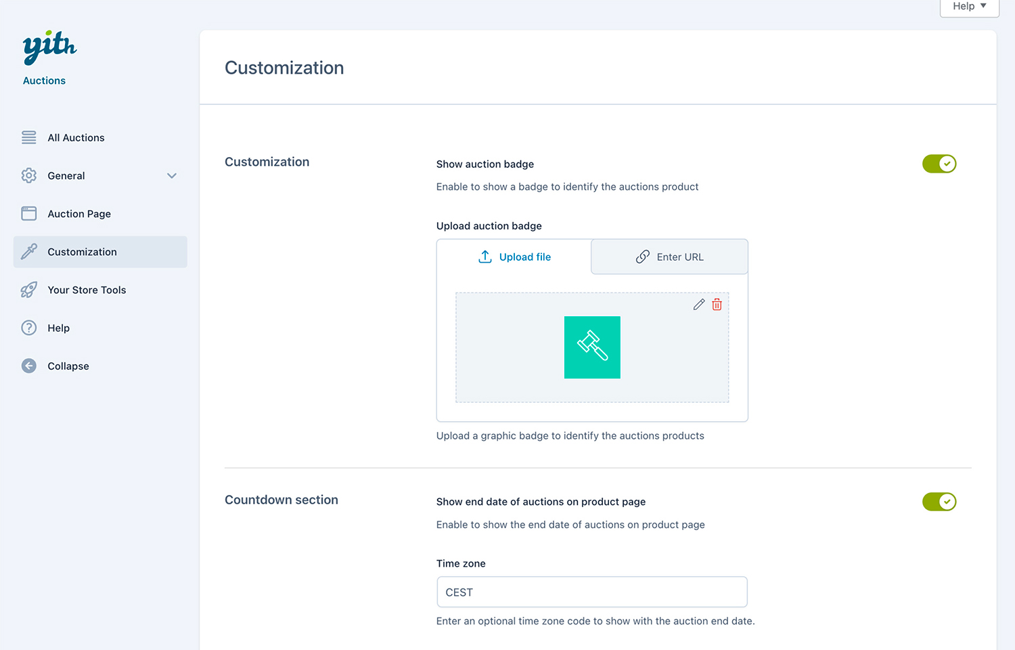Disable the Show auction badge toggle
Image resolution: width=1015 pixels, height=650 pixels.
point(939,164)
